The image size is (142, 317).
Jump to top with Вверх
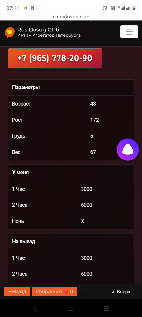pos(121,292)
